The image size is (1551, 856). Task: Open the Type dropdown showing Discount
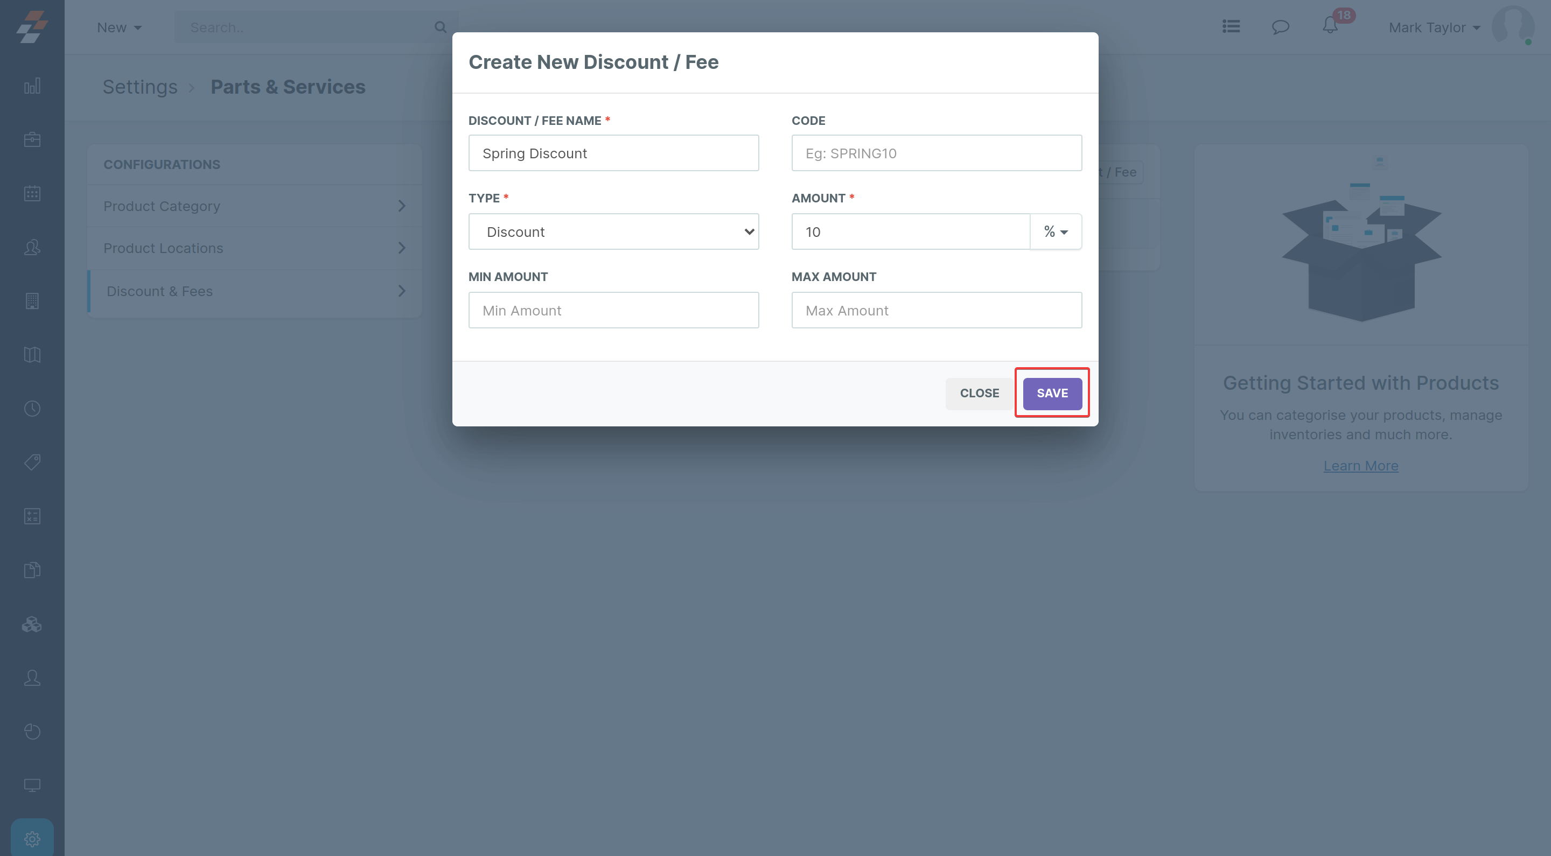point(613,231)
